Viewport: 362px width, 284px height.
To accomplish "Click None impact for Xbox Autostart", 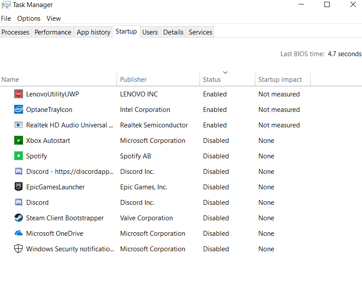I will pyautogui.click(x=266, y=140).
